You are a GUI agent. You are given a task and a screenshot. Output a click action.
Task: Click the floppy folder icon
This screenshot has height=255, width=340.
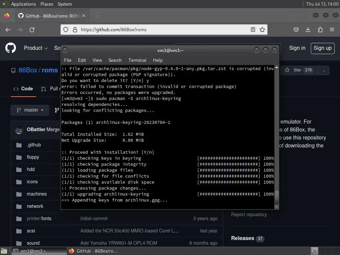[x=19, y=157]
